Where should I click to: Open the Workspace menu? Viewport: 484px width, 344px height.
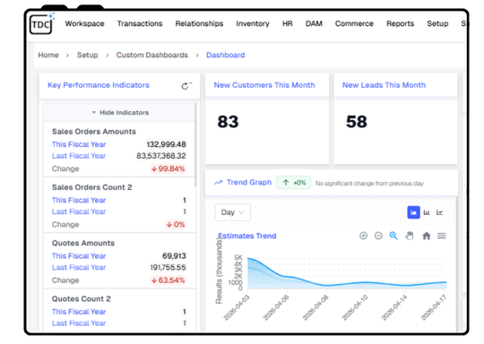84,23
